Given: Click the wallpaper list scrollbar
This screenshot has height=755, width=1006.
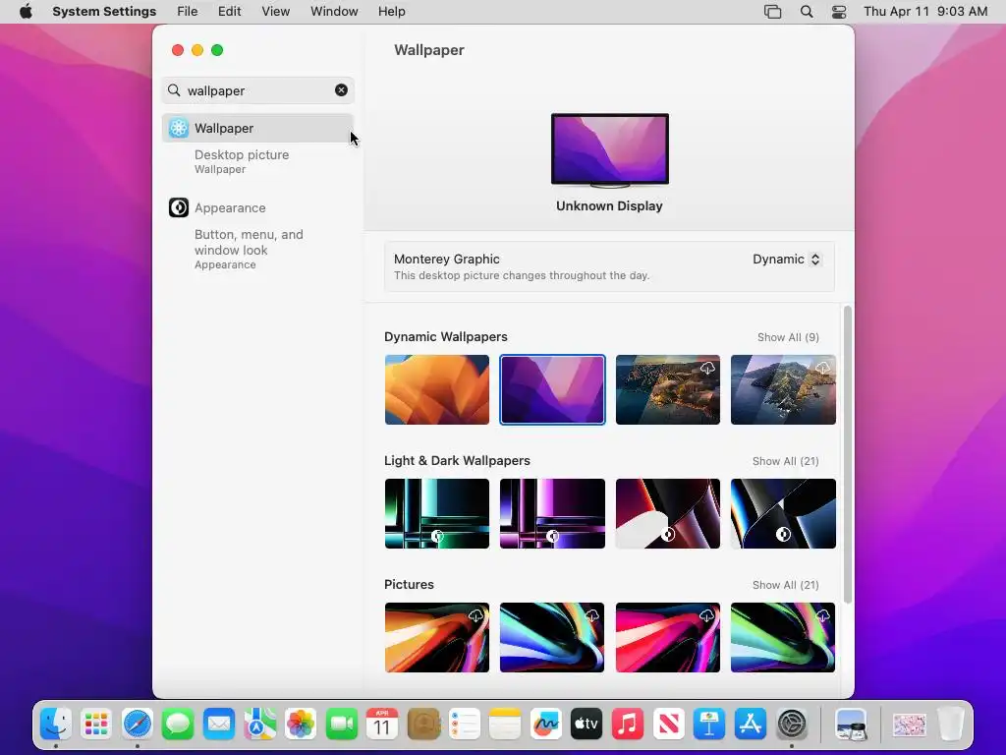Looking at the screenshot, I should point(848,454).
